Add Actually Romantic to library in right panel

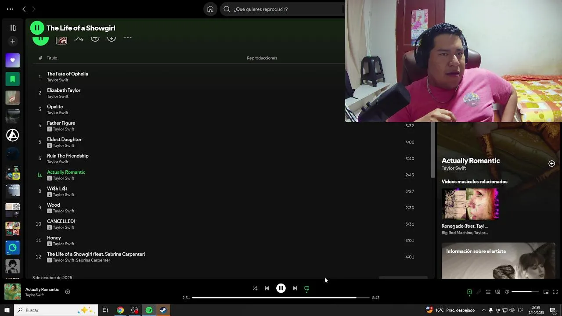coord(551,164)
